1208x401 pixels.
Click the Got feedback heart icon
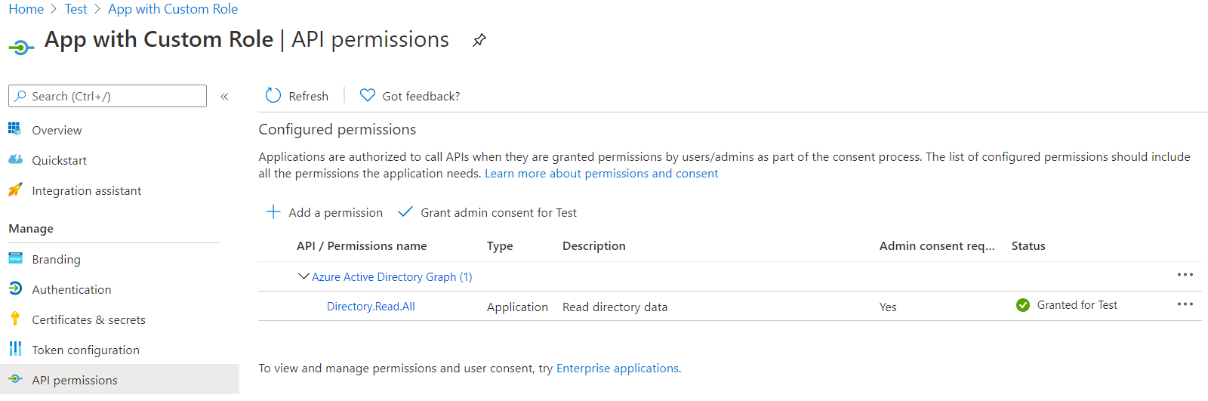click(x=368, y=95)
